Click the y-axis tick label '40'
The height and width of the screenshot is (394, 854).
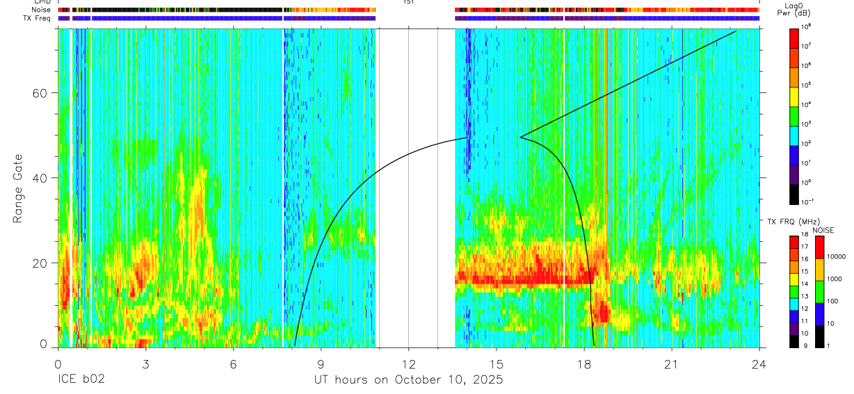40,178
